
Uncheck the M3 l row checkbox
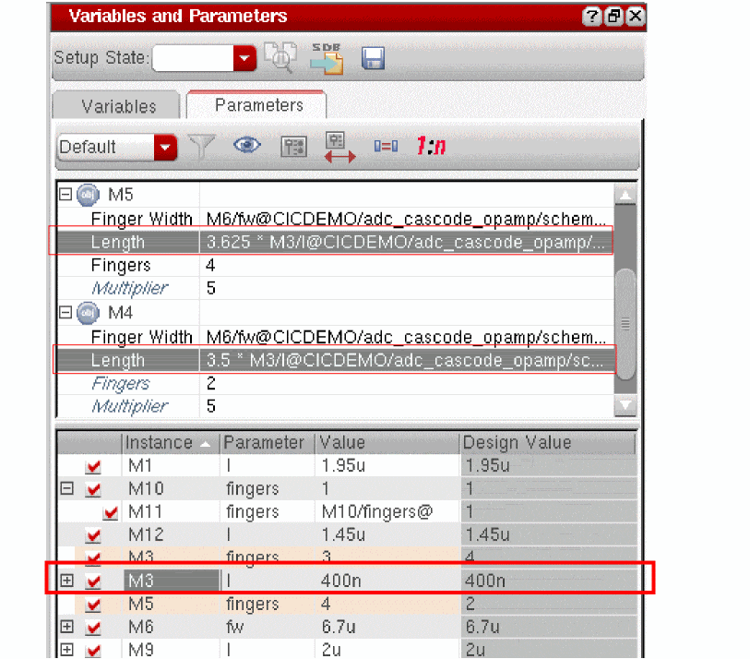tap(93, 581)
